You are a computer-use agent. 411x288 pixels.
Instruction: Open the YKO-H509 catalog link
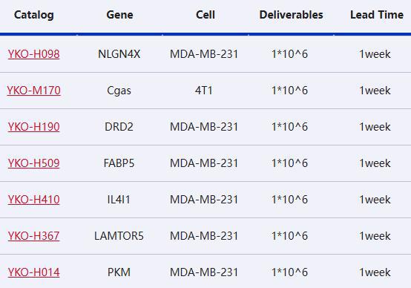tap(34, 163)
